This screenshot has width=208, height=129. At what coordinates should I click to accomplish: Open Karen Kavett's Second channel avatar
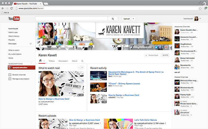(x=177, y=32)
